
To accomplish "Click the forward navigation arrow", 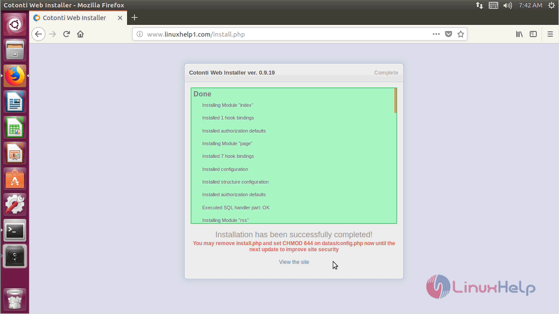I will [x=52, y=34].
